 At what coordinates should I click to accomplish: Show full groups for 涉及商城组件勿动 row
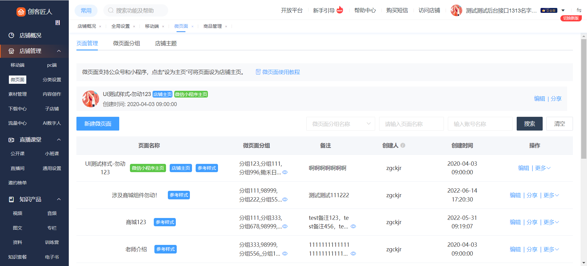pos(285,200)
